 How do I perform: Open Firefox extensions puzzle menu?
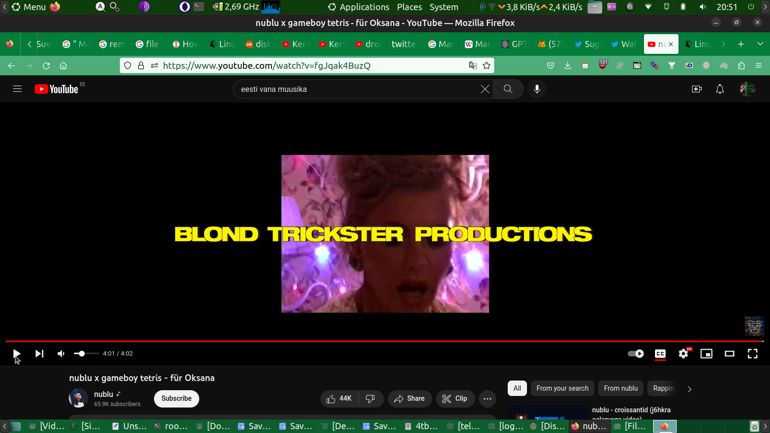741,65
